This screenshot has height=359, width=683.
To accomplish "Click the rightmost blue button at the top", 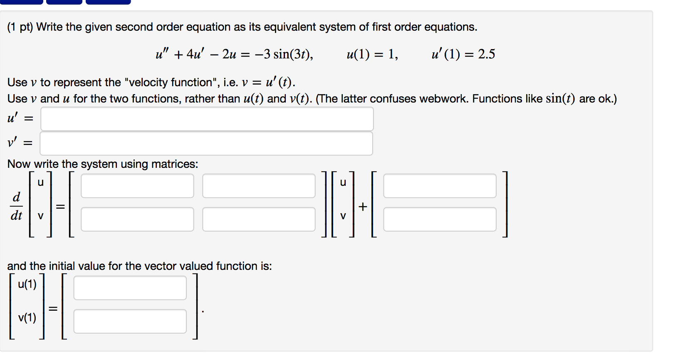I will 107,2.
